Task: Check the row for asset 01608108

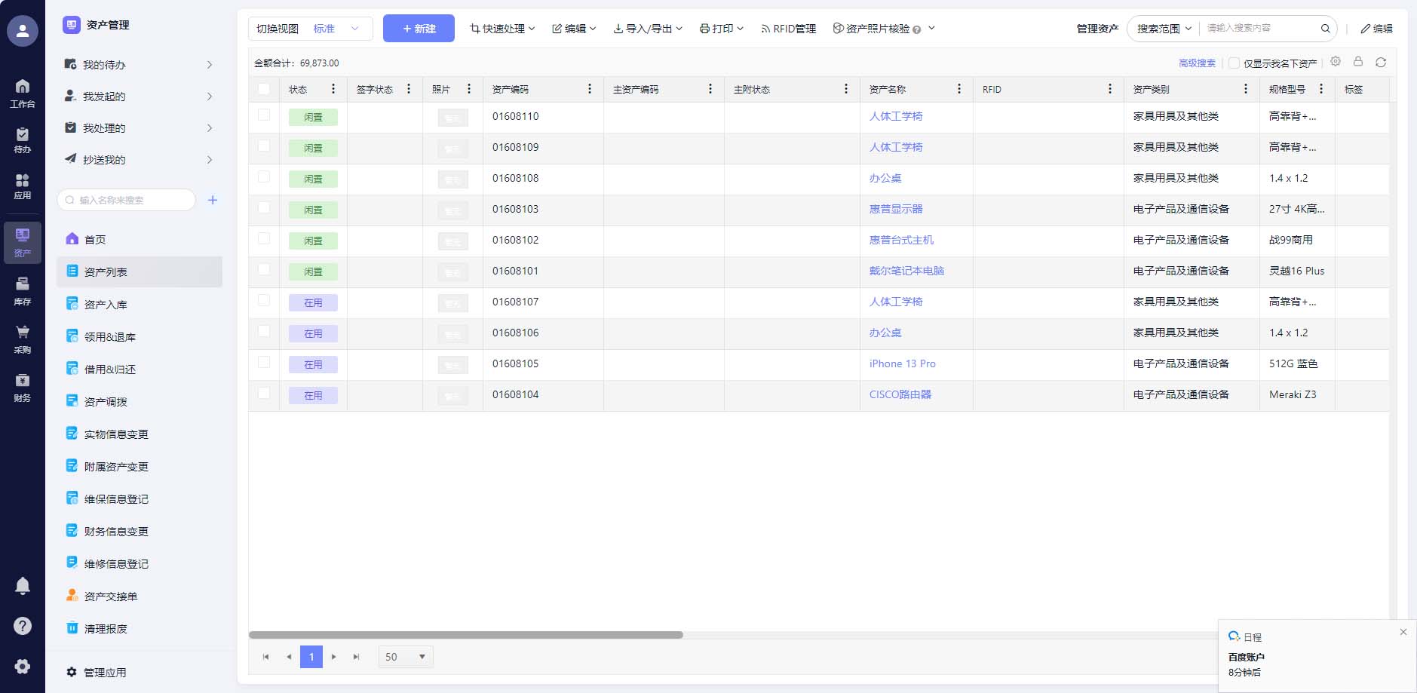Action: tap(264, 176)
